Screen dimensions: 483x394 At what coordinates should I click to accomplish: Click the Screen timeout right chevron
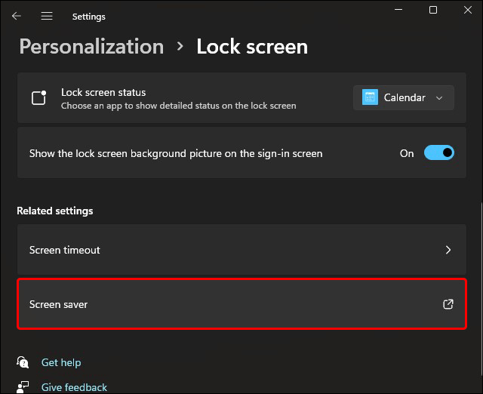(x=448, y=250)
